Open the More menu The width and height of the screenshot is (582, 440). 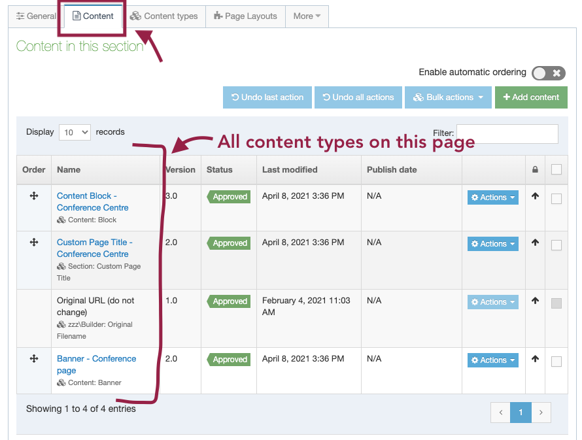coord(307,16)
